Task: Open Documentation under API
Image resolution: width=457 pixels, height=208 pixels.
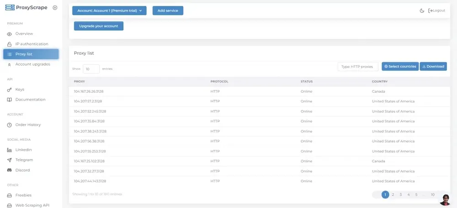Action: 31,100
